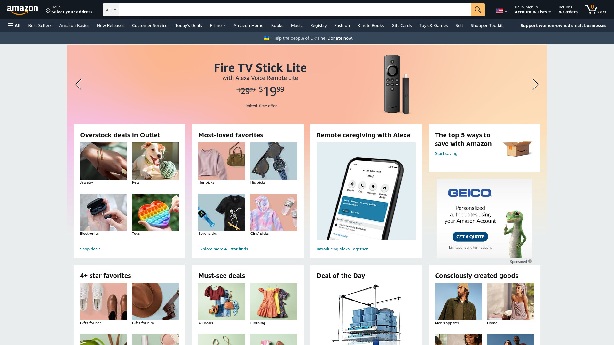The width and height of the screenshot is (614, 345).
Task: Focus the main search text field
Action: pyautogui.click(x=295, y=10)
